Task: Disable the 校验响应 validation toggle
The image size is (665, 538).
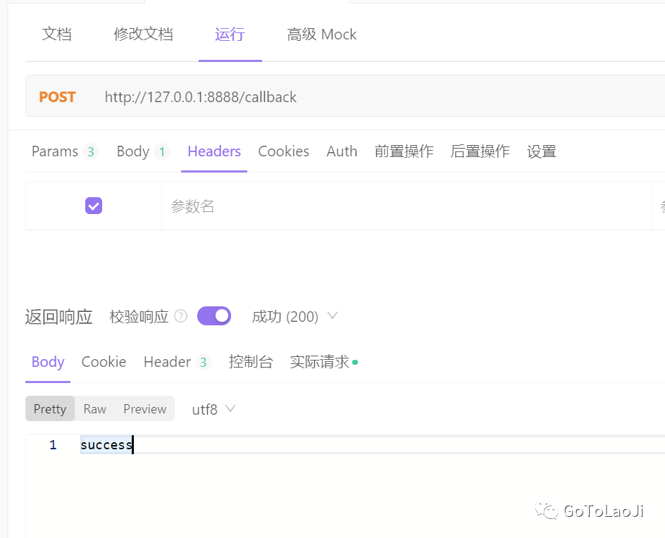Action: pos(213,315)
